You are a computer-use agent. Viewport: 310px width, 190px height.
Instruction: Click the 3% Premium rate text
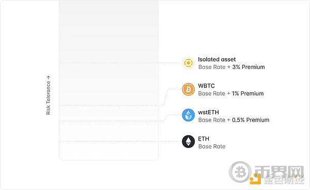249,67
